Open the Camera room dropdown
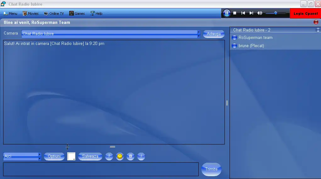321x179 pixels. tap(111, 34)
